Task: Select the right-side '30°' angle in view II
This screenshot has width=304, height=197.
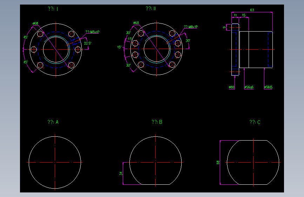Action: tap(188, 41)
